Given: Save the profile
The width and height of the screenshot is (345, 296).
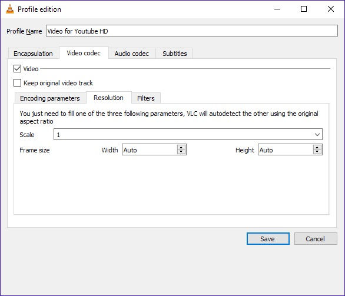Looking at the screenshot, I should [268, 238].
